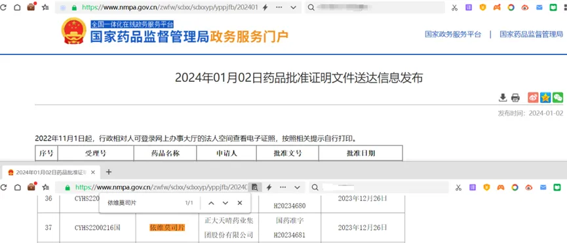Click the blue star share icon
The height and width of the screenshot is (243, 567).
point(545,97)
